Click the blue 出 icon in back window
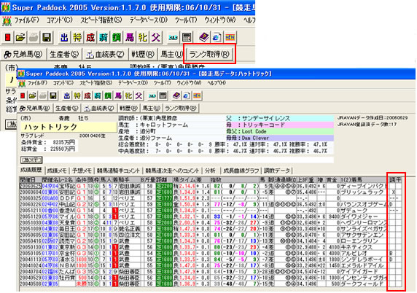Viewport: 417px width, 293px height. pyautogui.click(x=64, y=37)
